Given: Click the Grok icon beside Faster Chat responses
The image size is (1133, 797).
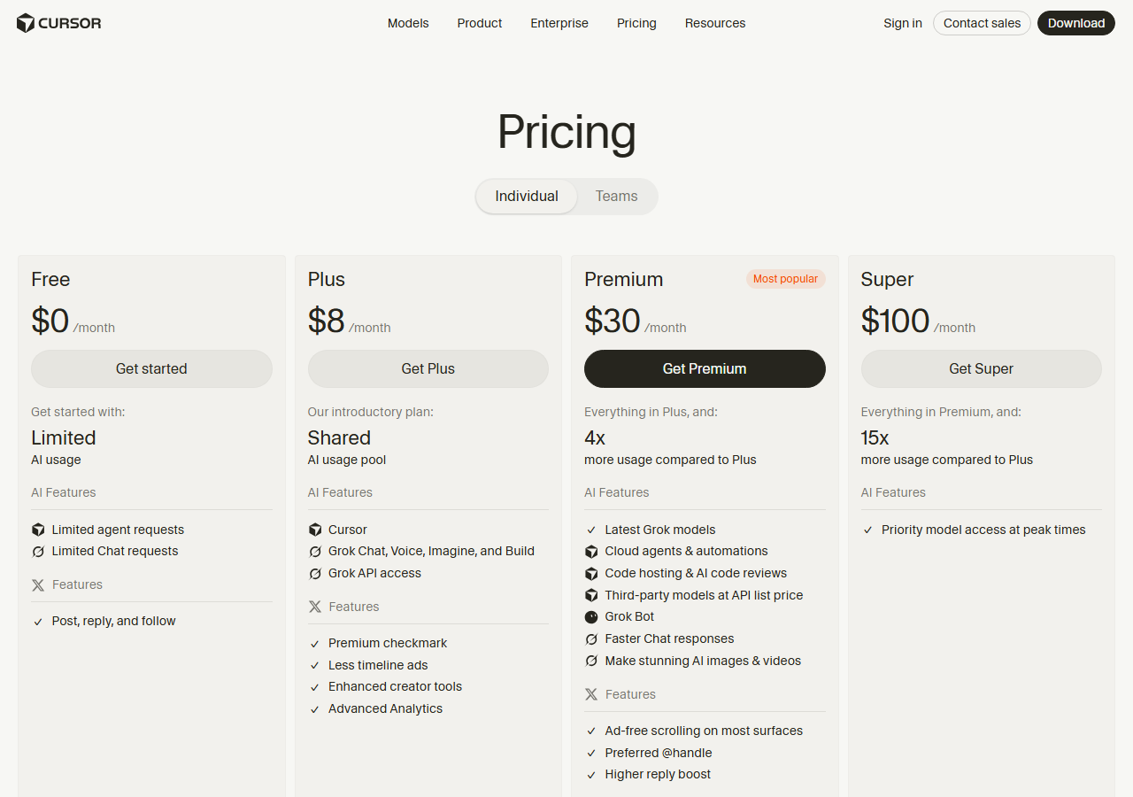Looking at the screenshot, I should coord(591,639).
